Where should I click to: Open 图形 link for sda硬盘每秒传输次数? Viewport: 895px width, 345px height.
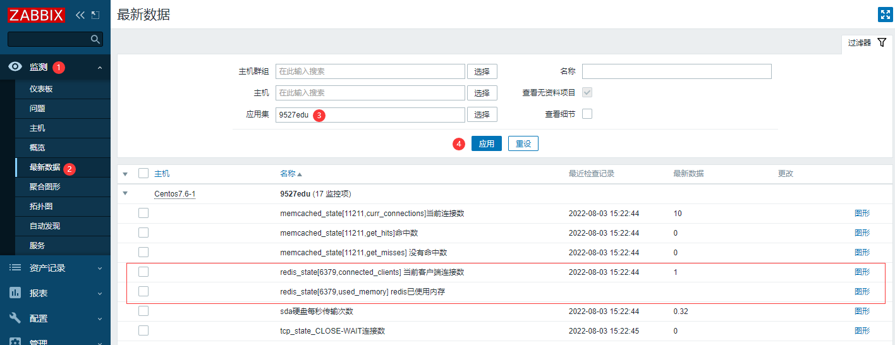coord(862,311)
